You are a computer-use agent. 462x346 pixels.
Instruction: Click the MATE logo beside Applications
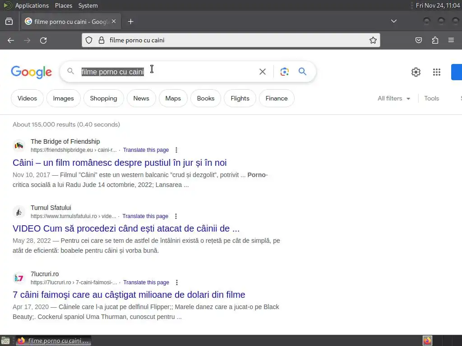8,5
